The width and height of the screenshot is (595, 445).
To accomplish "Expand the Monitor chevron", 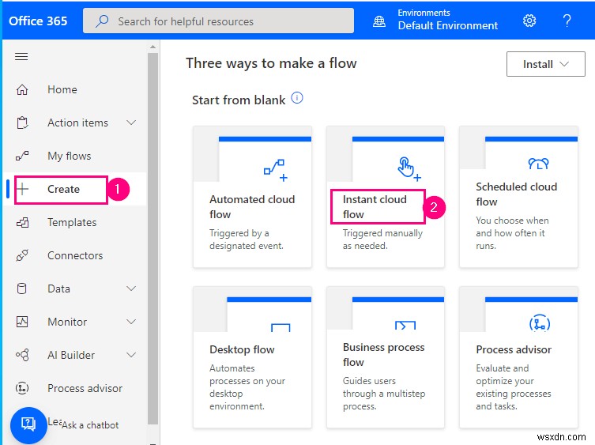I will pyautogui.click(x=131, y=322).
